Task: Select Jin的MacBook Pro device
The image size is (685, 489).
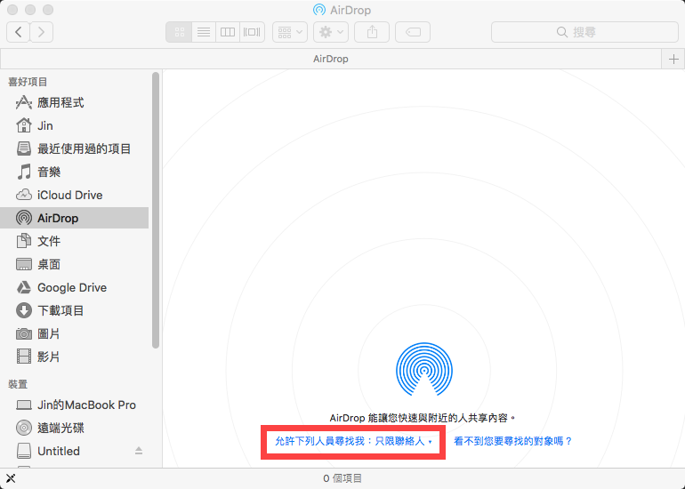Action: 74,405
